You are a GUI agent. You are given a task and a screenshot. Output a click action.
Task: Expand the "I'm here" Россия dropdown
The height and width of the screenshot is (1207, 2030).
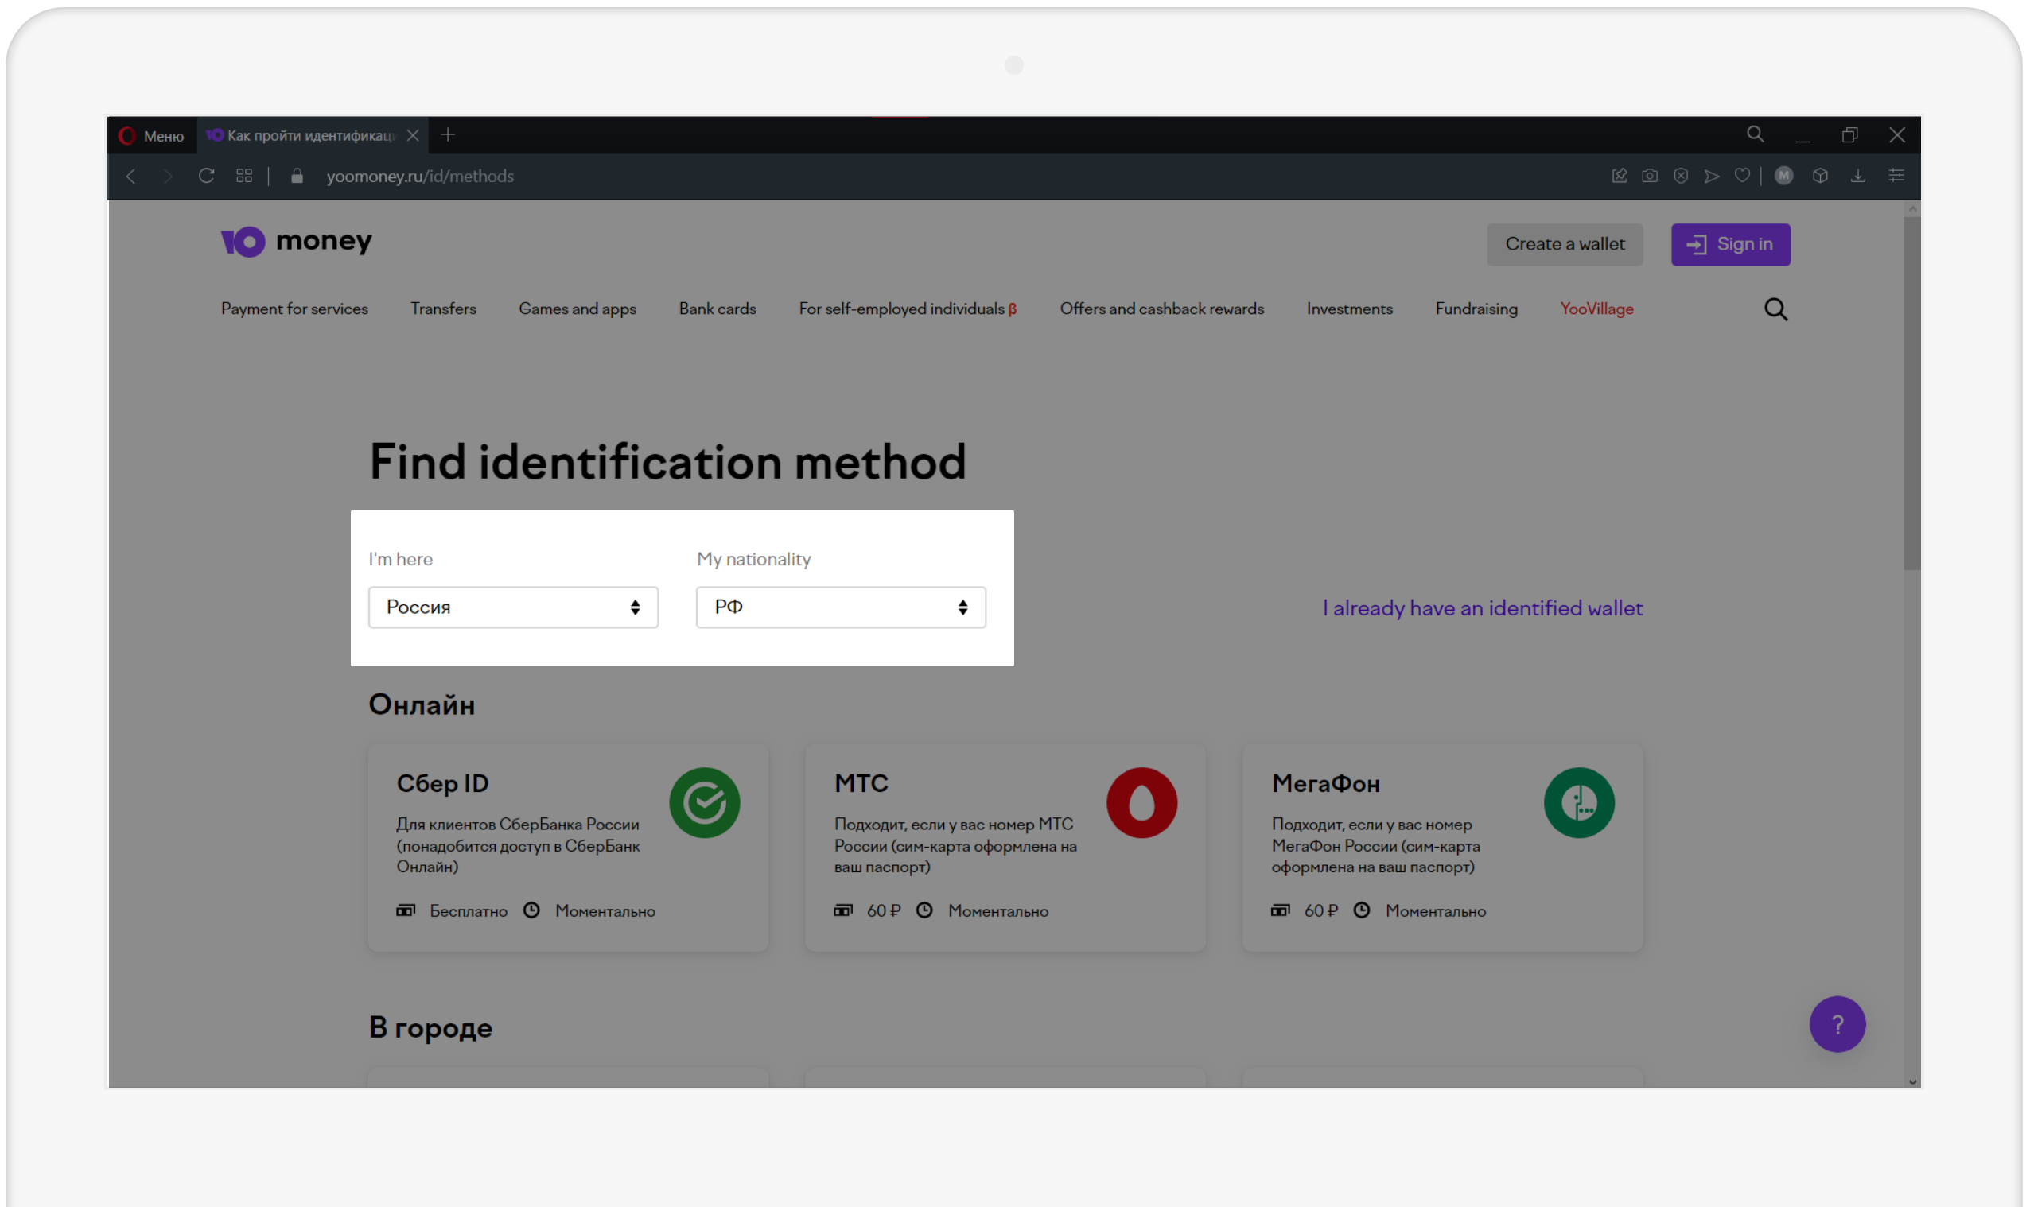pos(512,607)
